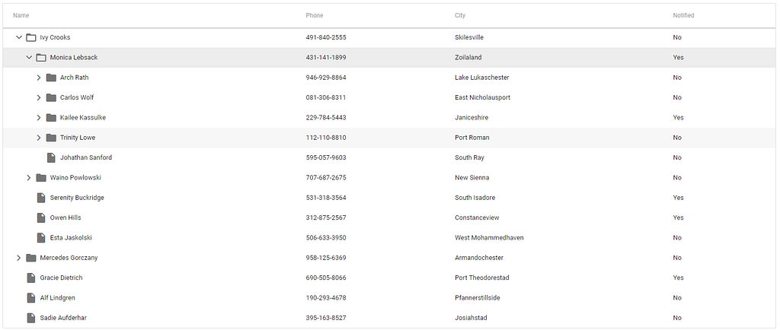Select the Esta Jaskolski row
Image resolution: width=780 pixels, height=330 pixels.
[x=390, y=238]
